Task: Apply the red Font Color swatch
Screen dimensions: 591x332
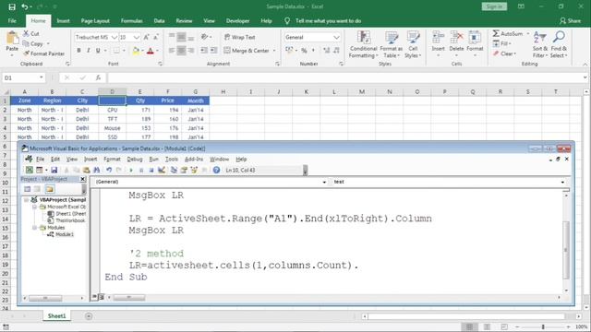Action: pos(150,51)
